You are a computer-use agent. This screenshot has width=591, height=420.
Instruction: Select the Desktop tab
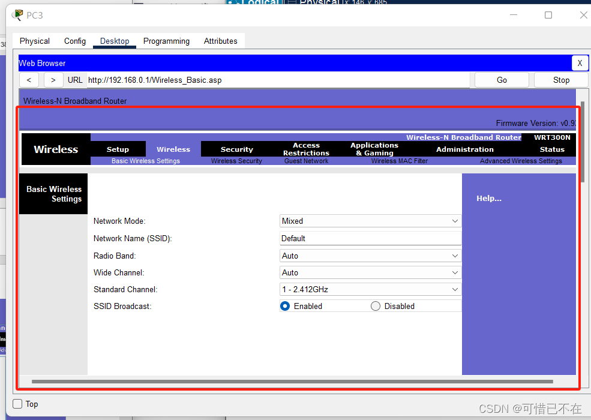click(115, 41)
